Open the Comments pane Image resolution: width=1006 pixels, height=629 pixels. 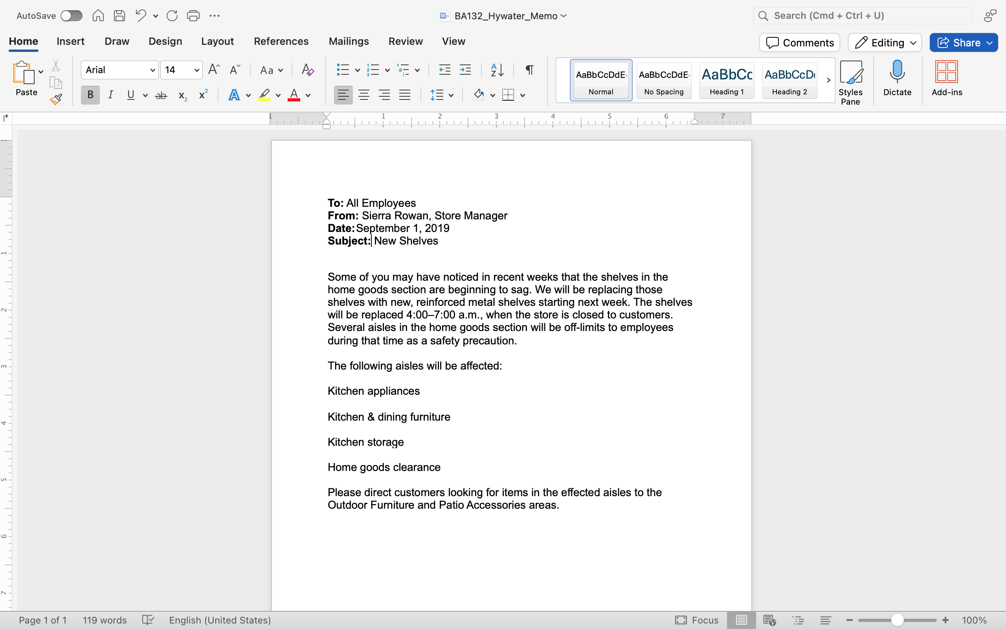pyautogui.click(x=799, y=42)
